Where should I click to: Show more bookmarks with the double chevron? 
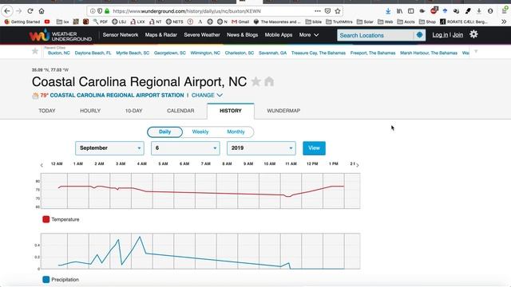coord(504,22)
